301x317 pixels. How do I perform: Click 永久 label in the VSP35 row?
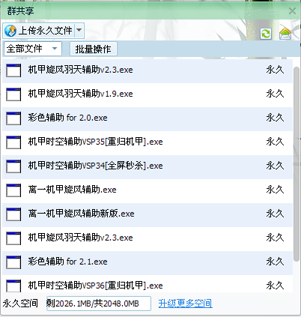tap(275, 142)
